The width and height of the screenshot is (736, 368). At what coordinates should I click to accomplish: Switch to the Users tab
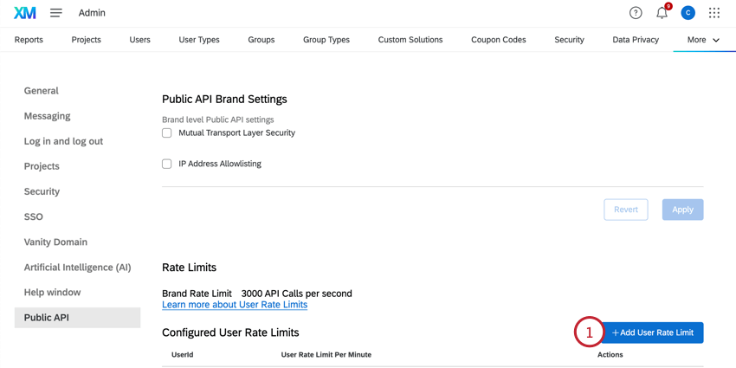click(139, 40)
